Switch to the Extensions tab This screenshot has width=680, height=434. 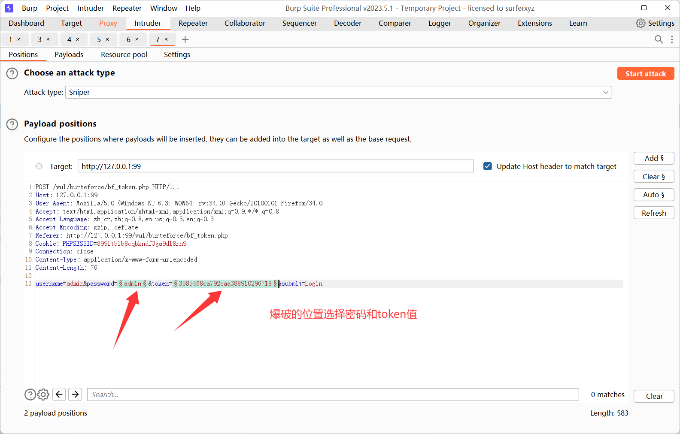pos(535,23)
